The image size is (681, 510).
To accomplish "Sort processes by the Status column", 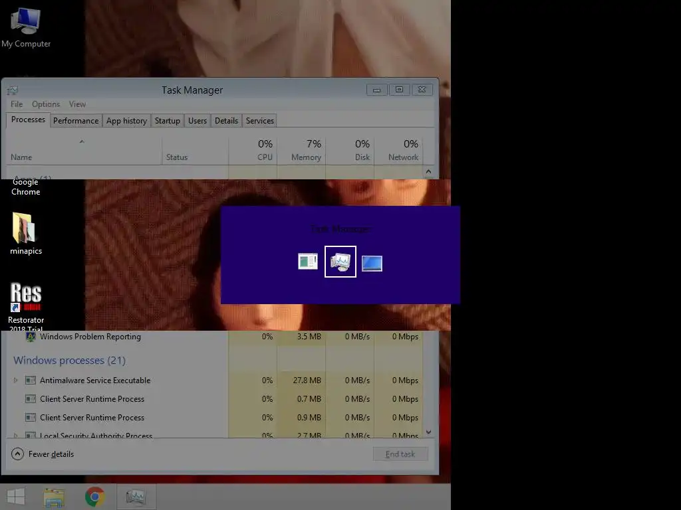I will pos(195,151).
